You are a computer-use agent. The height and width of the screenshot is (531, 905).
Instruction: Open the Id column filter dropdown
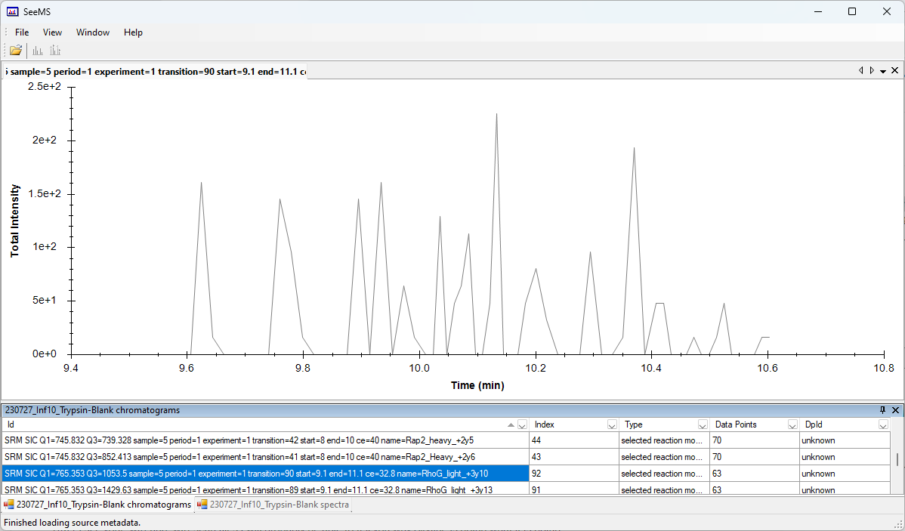point(522,425)
